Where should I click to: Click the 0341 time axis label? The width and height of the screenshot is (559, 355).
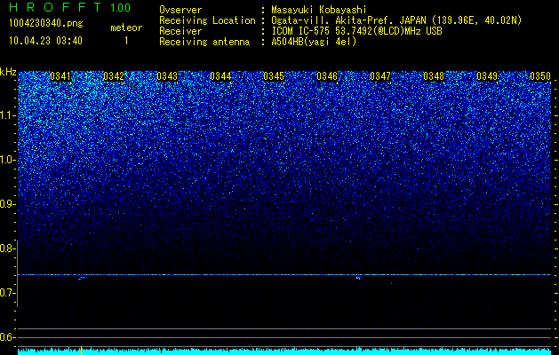60,76
